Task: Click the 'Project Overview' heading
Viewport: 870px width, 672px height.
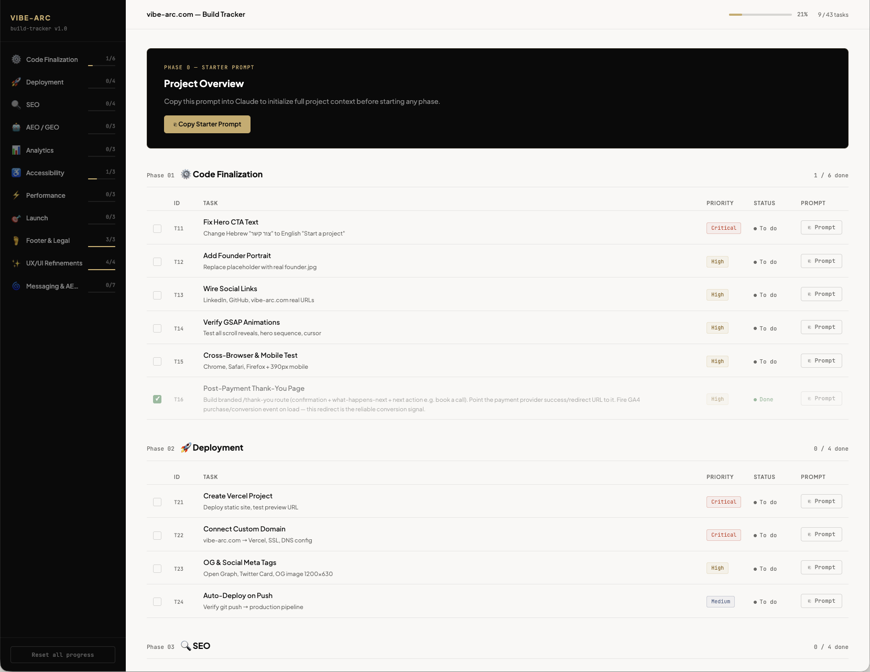Action: coord(203,84)
